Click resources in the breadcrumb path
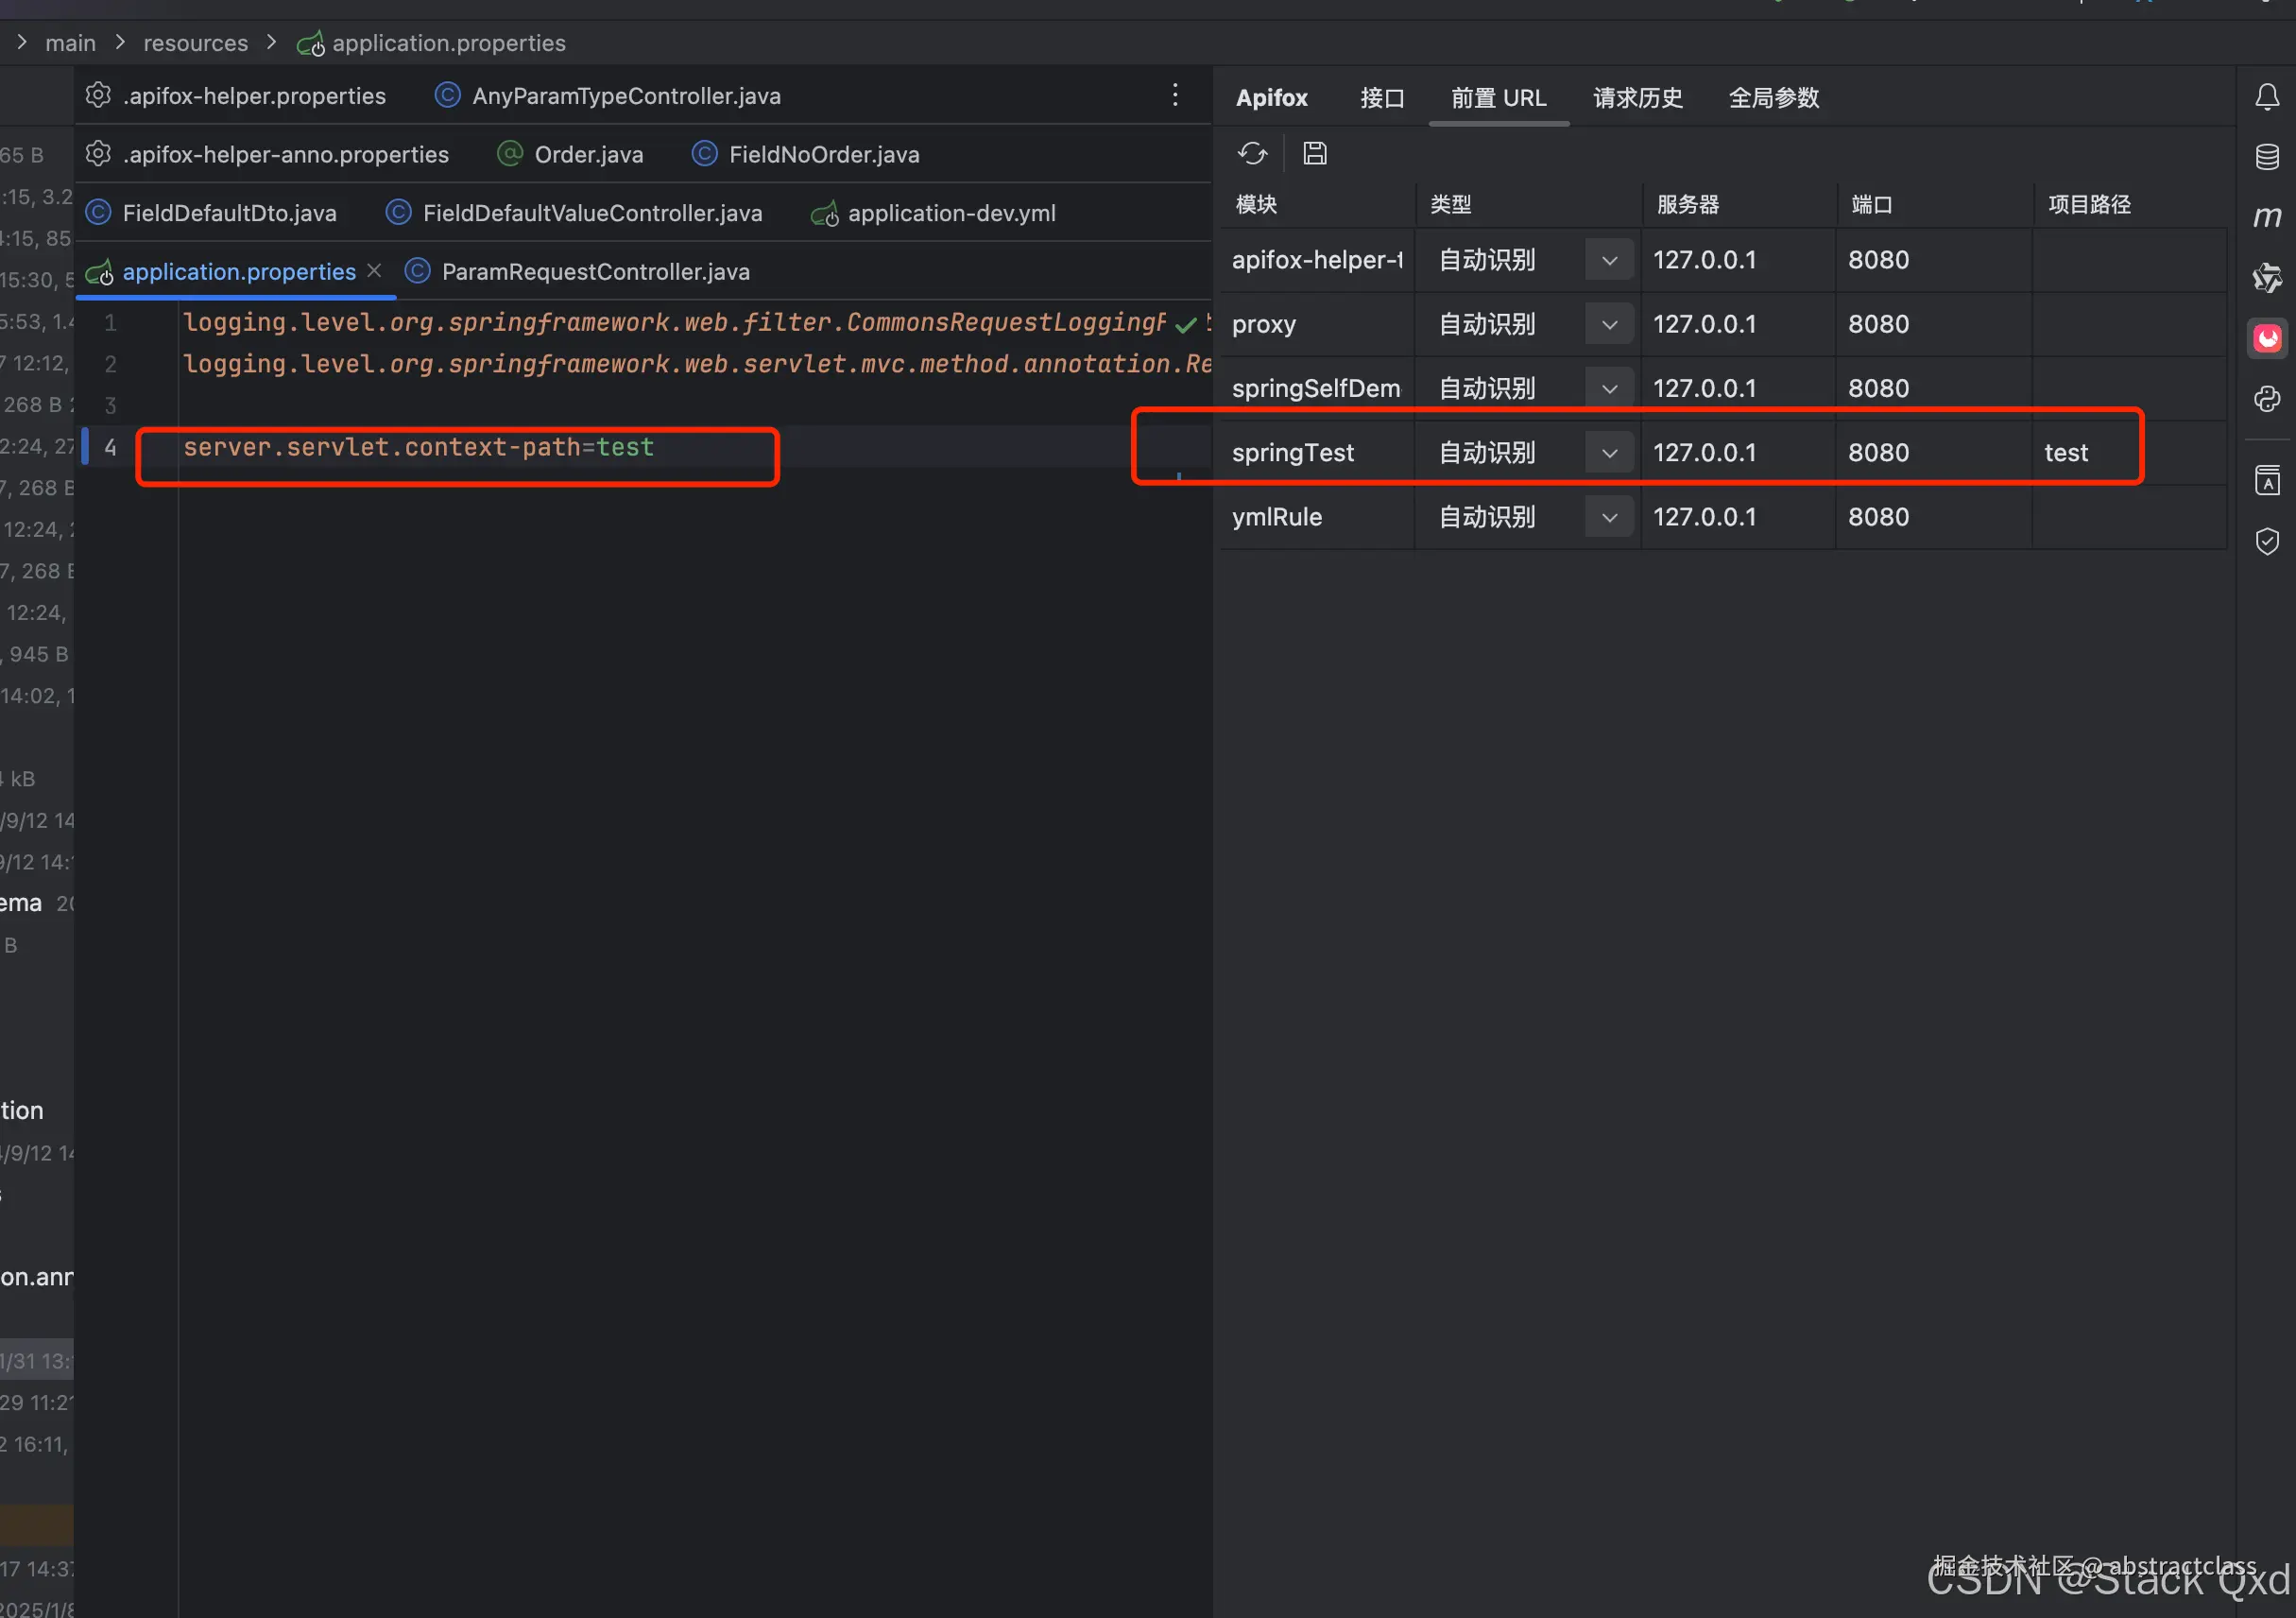Viewport: 2296px width, 1618px height. coord(195,43)
